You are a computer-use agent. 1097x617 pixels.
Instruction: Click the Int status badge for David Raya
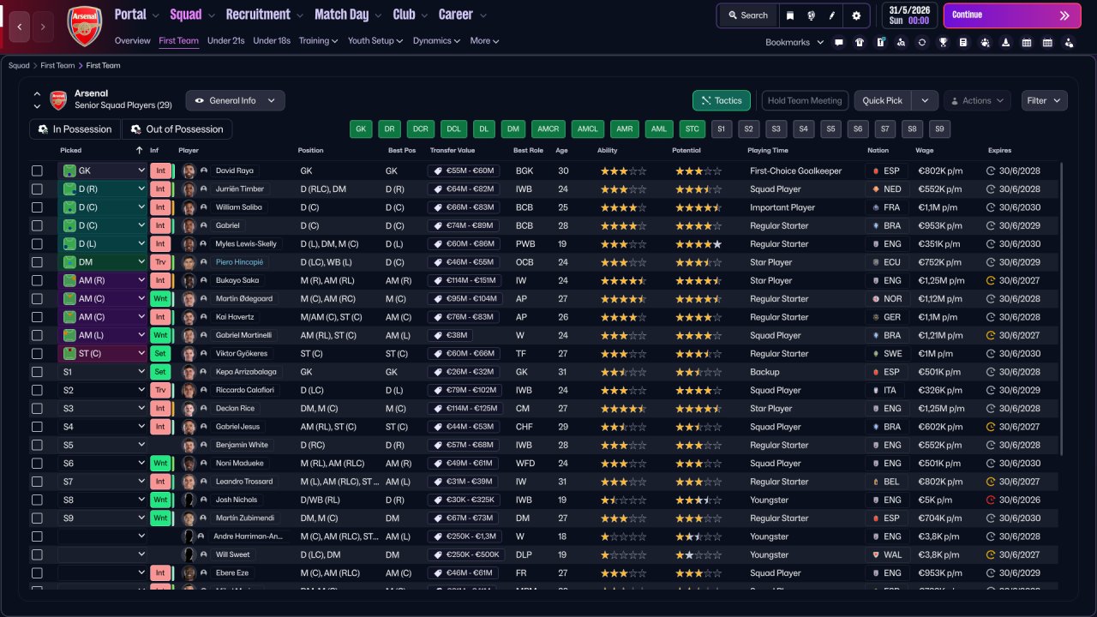(x=160, y=171)
